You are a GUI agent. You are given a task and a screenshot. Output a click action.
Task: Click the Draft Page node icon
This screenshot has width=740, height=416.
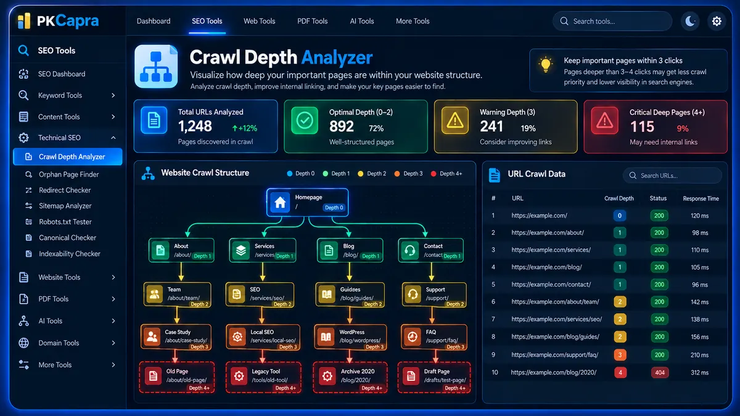(410, 377)
